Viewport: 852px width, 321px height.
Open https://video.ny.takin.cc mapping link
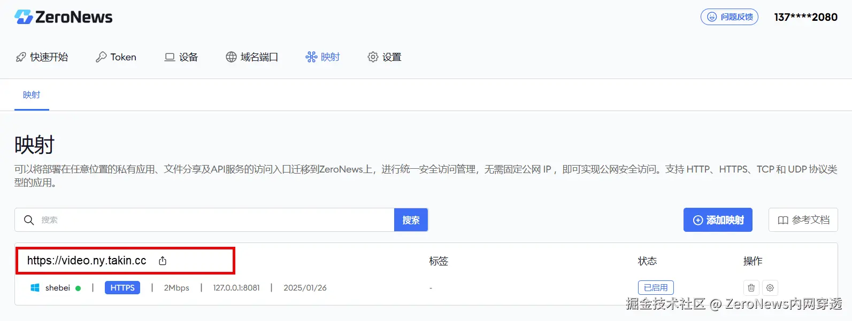87,261
